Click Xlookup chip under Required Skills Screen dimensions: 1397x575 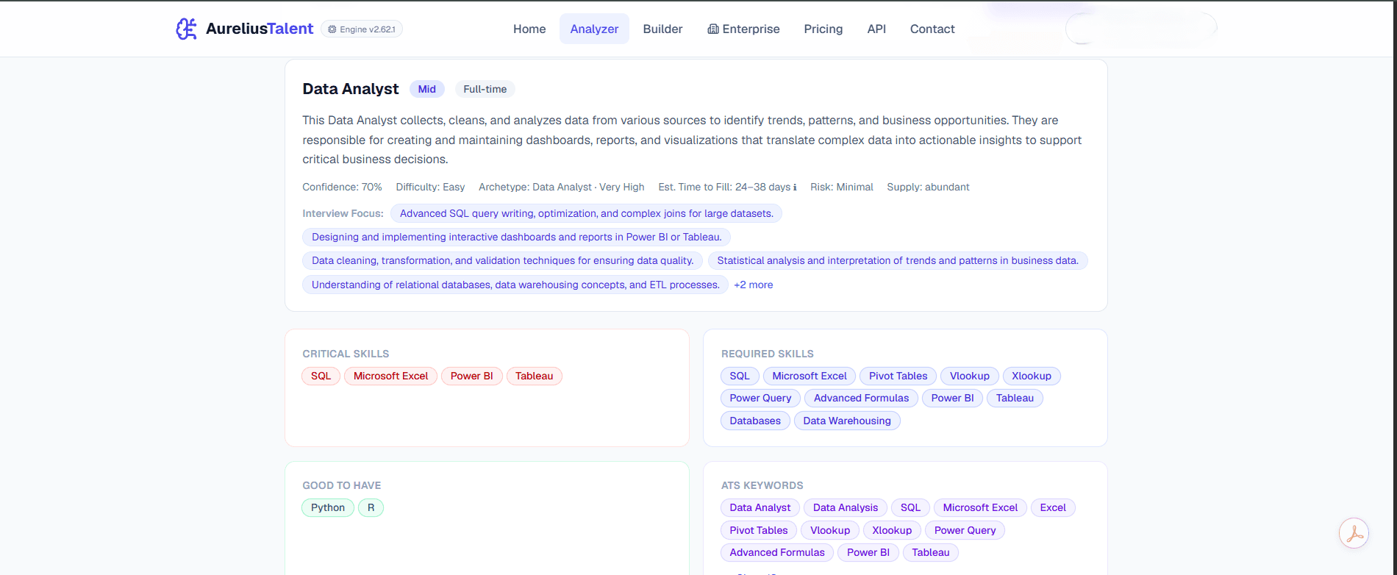1032,376
